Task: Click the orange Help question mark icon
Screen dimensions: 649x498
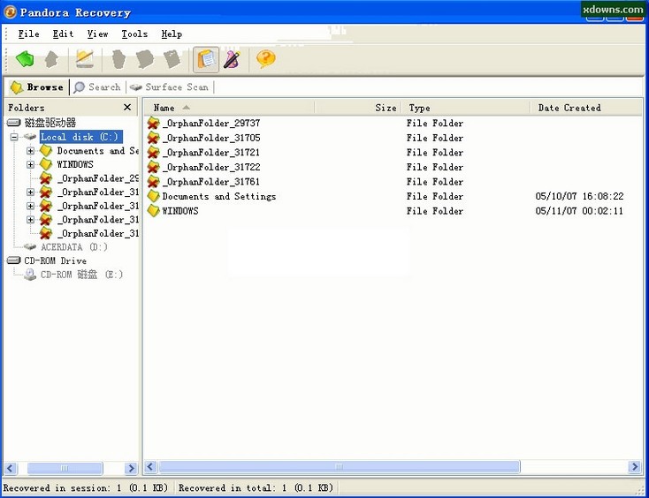Action: (265, 59)
